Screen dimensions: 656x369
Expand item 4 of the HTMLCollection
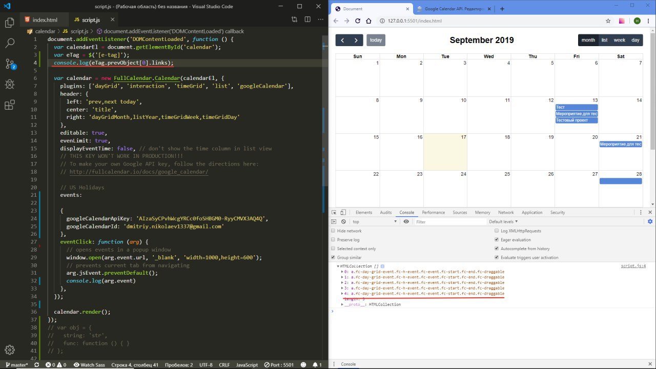click(342, 293)
